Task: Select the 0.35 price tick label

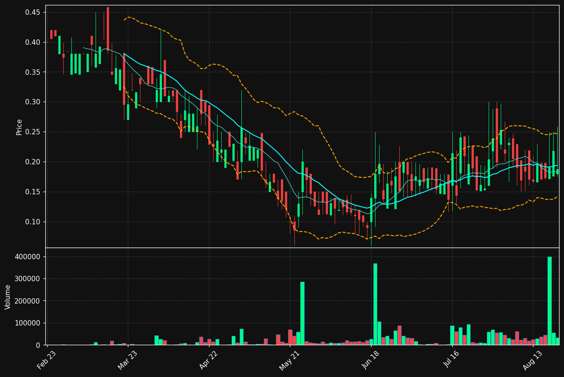Action: (32, 72)
